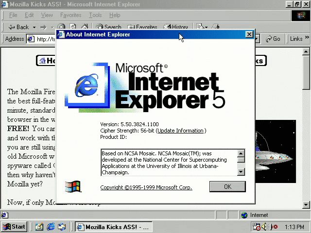Click the page icon in Address bar
311x233 pixels.
[x=31, y=39]
